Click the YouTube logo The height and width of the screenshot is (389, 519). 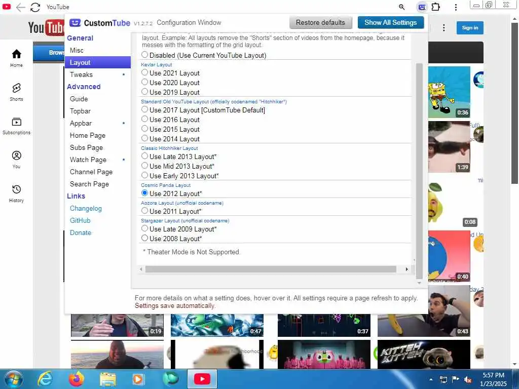[46, 27]
